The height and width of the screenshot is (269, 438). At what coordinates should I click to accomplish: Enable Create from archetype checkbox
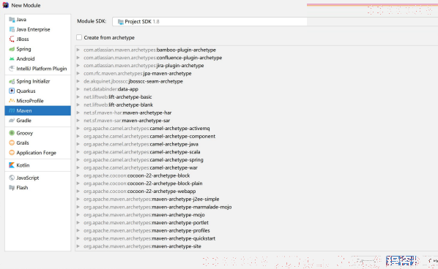point(79,37)
